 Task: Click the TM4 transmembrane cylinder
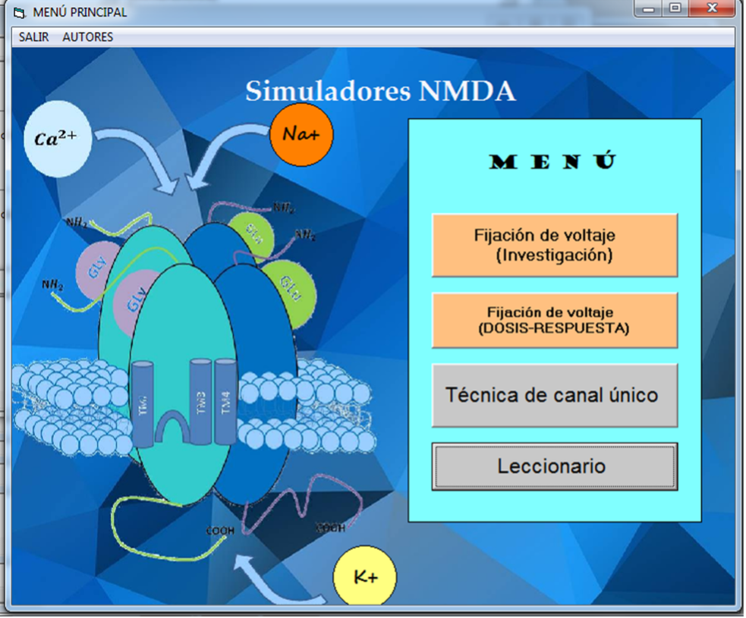[x=225, y=402]
